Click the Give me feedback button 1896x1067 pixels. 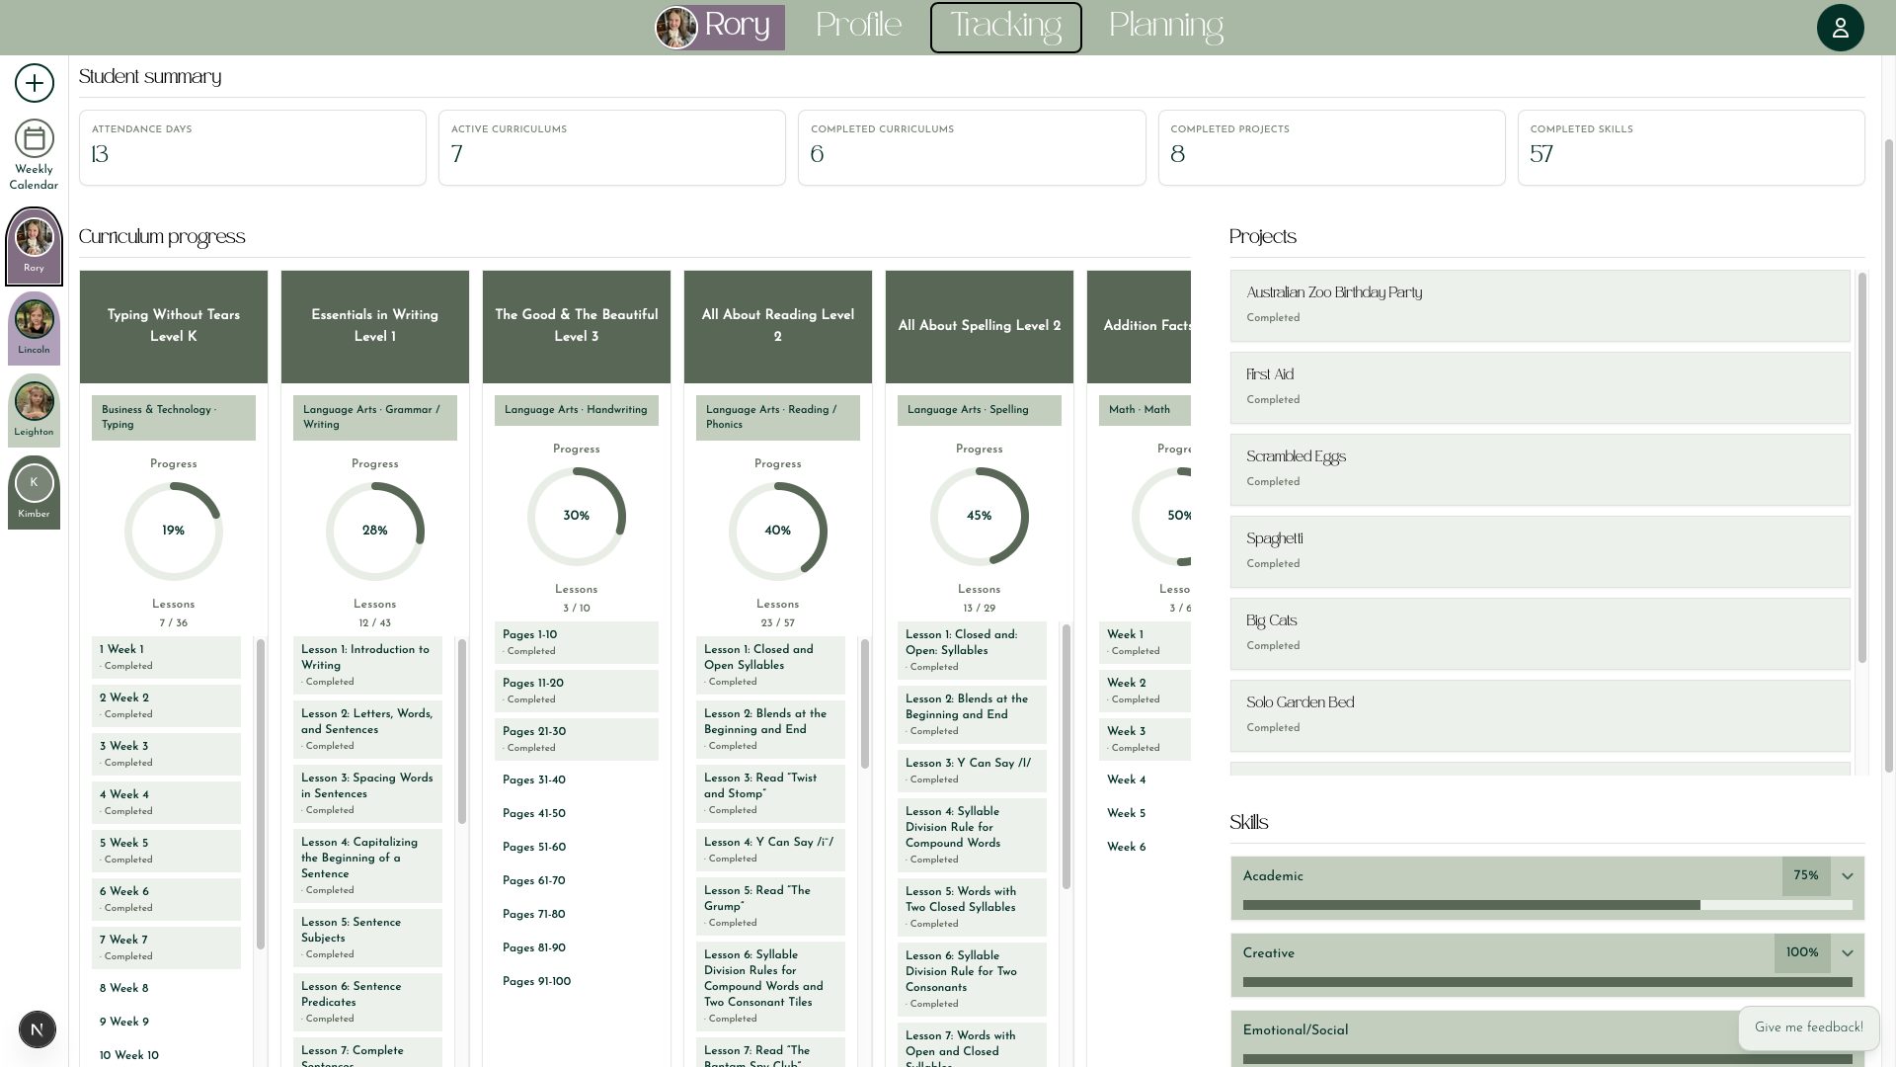[x=1808, y=1027]
